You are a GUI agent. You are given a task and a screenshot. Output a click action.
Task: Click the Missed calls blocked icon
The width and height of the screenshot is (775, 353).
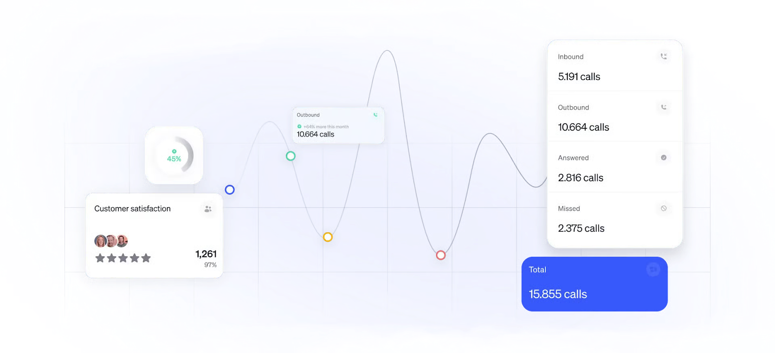coord(664,208)
